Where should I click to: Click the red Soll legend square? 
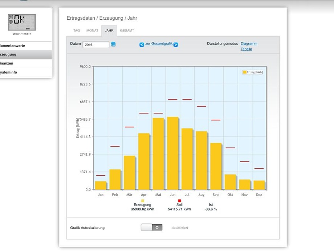click(x=179, y=201)
